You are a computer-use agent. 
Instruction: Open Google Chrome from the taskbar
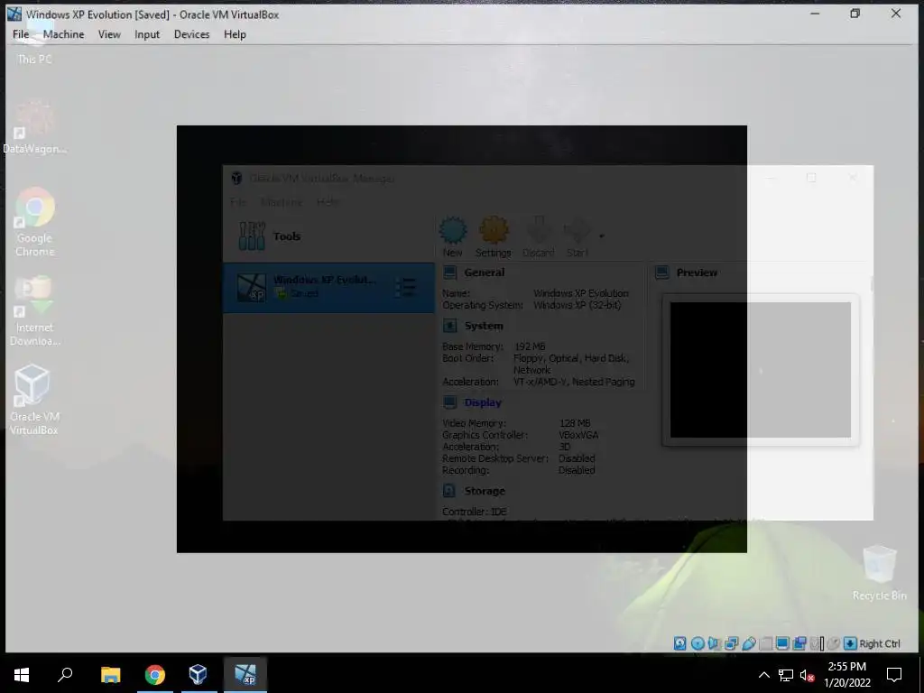(155, 674)
